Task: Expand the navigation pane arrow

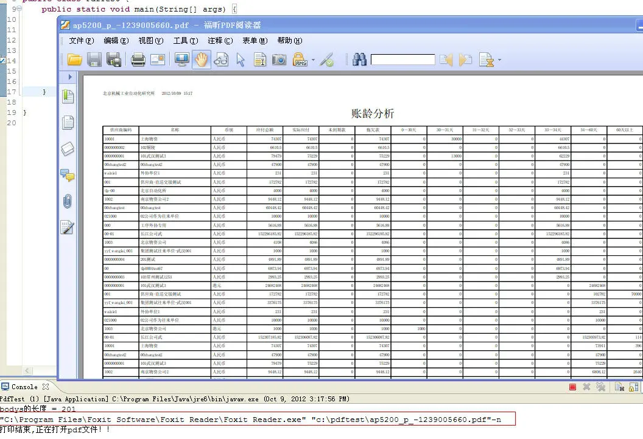Action: tap(70, 77)
